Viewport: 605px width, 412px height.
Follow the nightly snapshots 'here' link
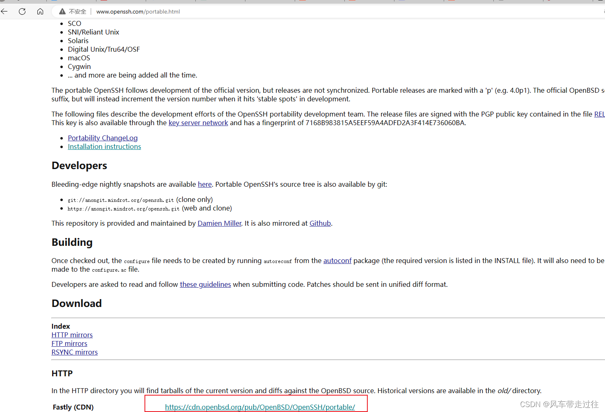coord(205,184)
